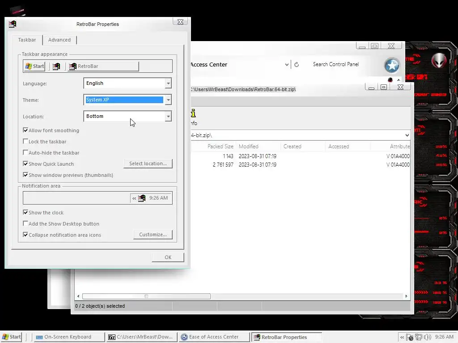Open the Language dropdown set to English
The height and width of the screenshot is (343, 458).
click(x=127, y=84)
